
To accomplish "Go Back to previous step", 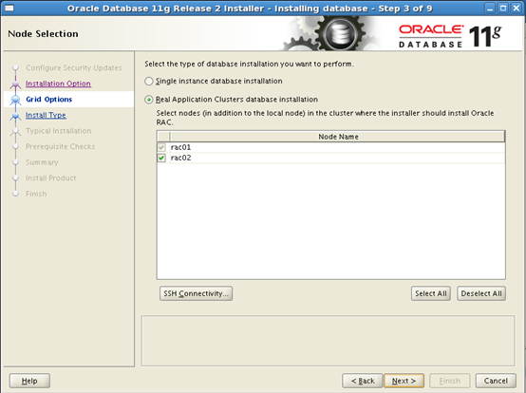I will (x=363, y=381).
